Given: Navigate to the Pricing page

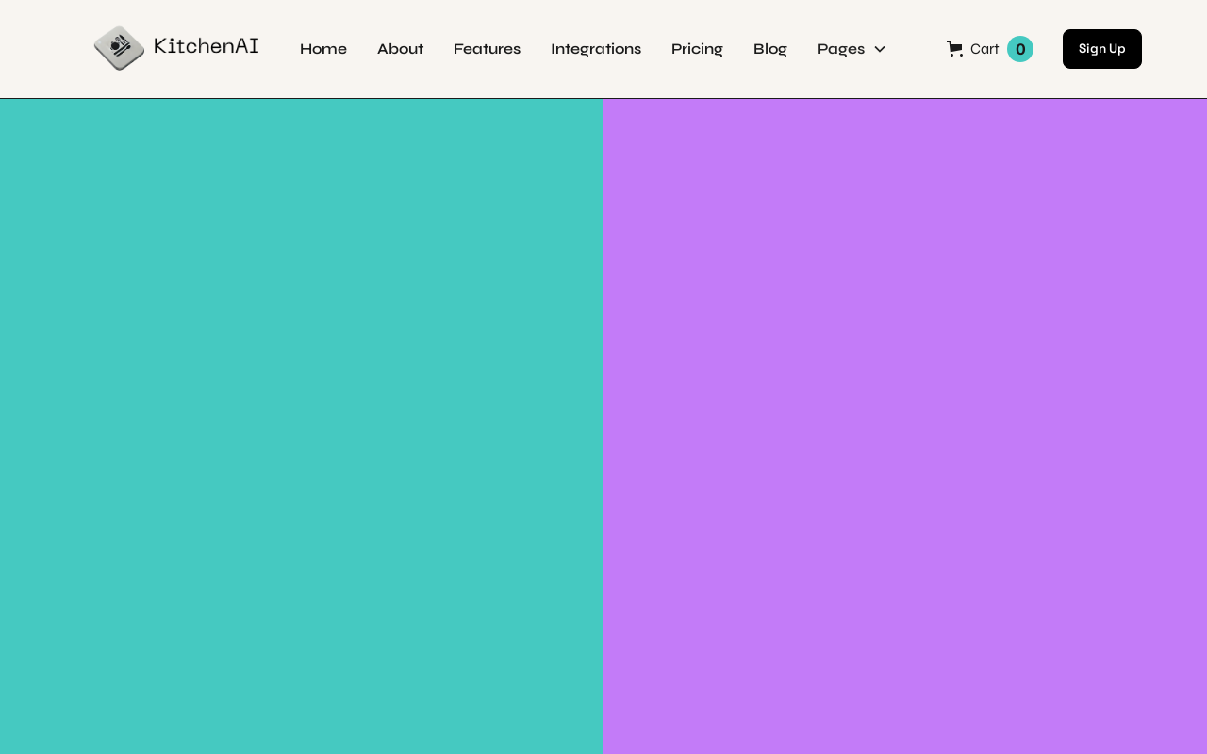Looking at the screenshot, I should tap(697, 49).
